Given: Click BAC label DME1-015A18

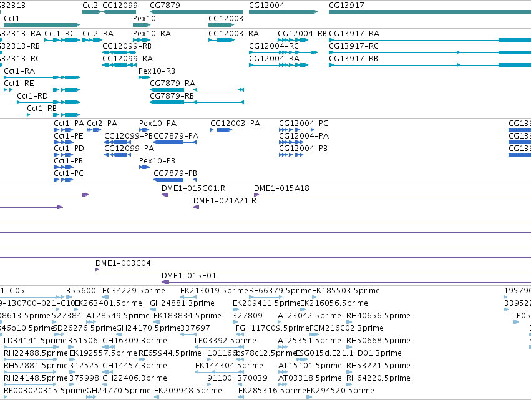Looking at the screenshot, I should [x=282, y=188].
